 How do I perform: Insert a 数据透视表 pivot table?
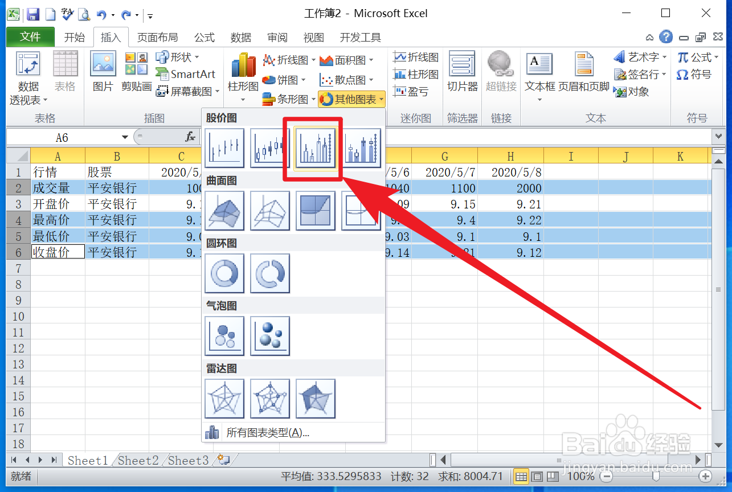[28, 79]
